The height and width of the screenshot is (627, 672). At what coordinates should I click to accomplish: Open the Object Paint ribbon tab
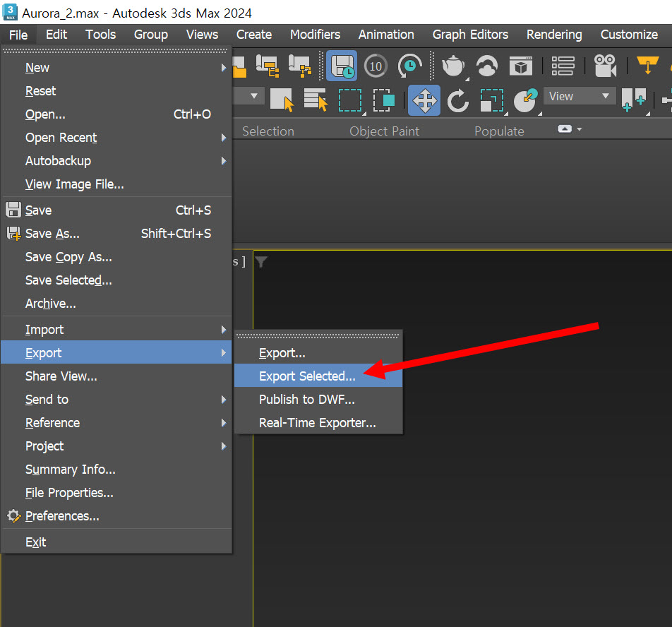click(384, 131)
